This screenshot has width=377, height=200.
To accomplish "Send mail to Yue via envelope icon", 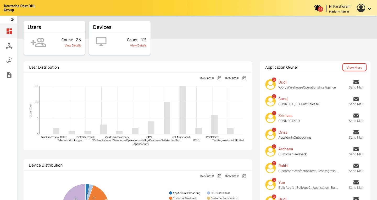I will pos(356,182).
